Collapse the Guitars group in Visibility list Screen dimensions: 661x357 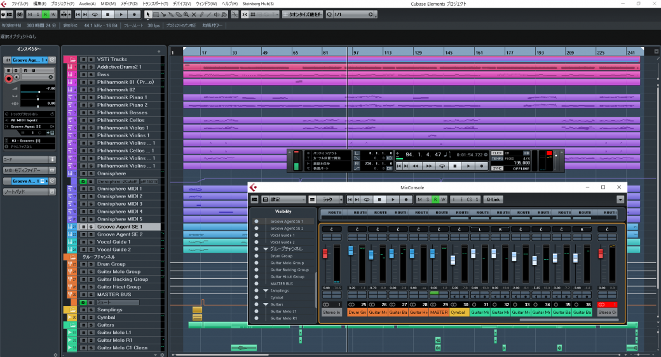pyautogui.click(x=266, y=304)
